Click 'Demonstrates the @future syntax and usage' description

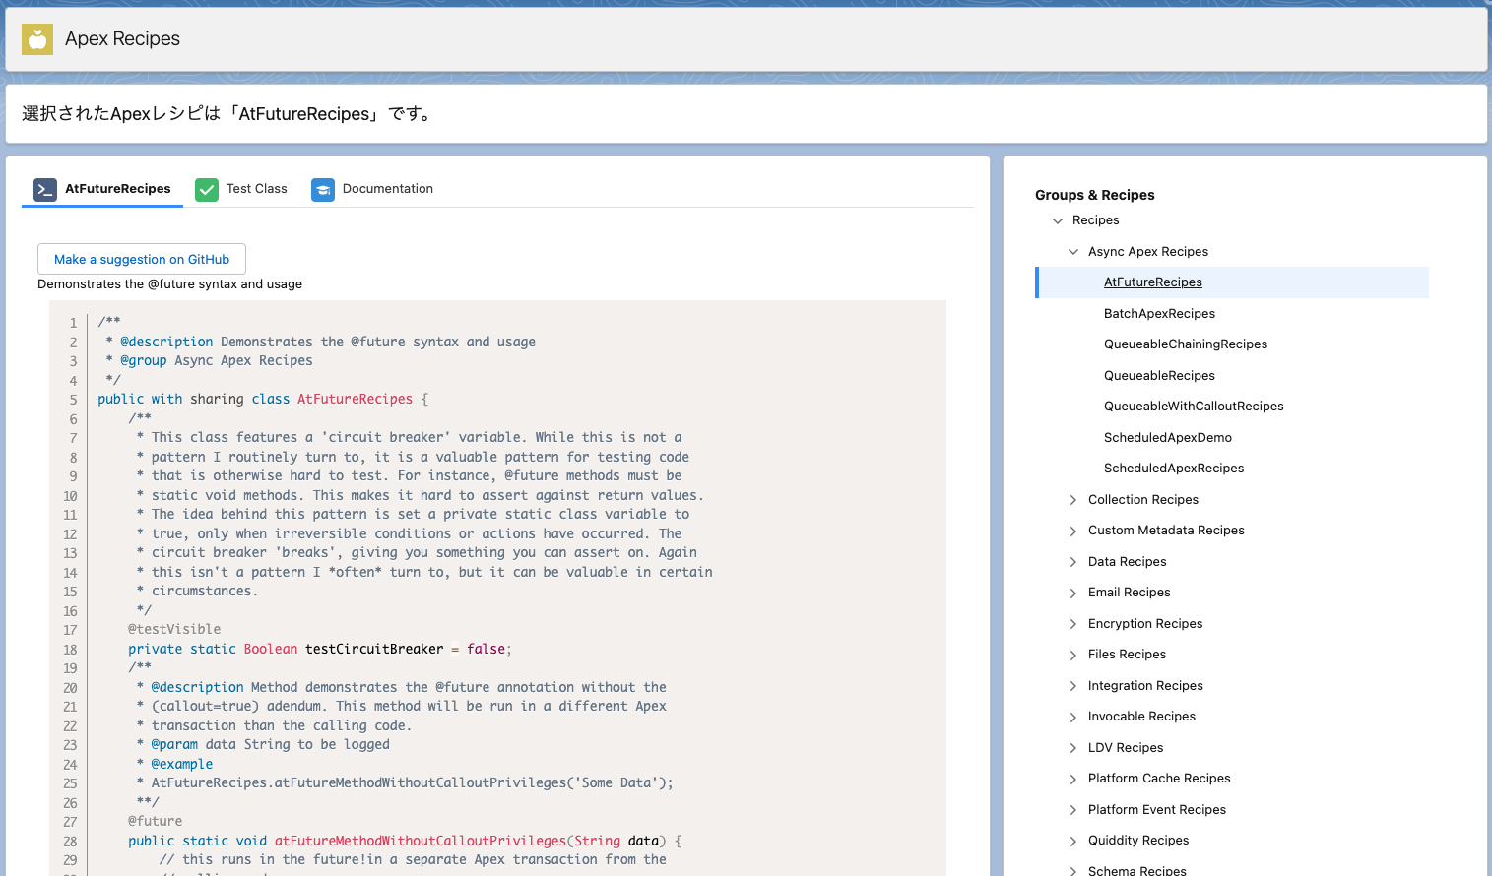(x=169, y=284)
